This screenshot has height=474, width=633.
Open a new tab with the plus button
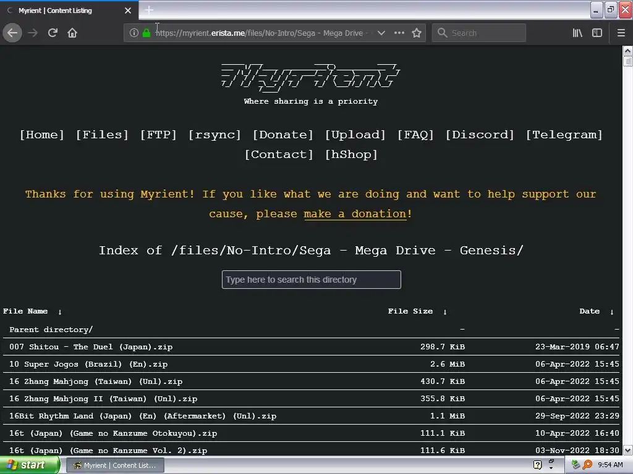(149, 10)
